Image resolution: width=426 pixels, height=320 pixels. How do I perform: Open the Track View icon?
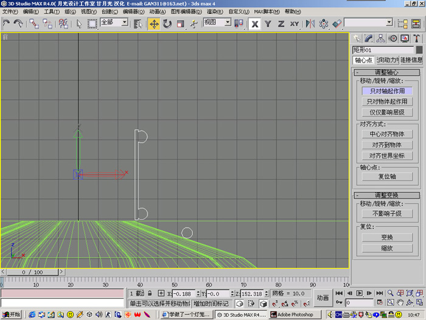402,24
